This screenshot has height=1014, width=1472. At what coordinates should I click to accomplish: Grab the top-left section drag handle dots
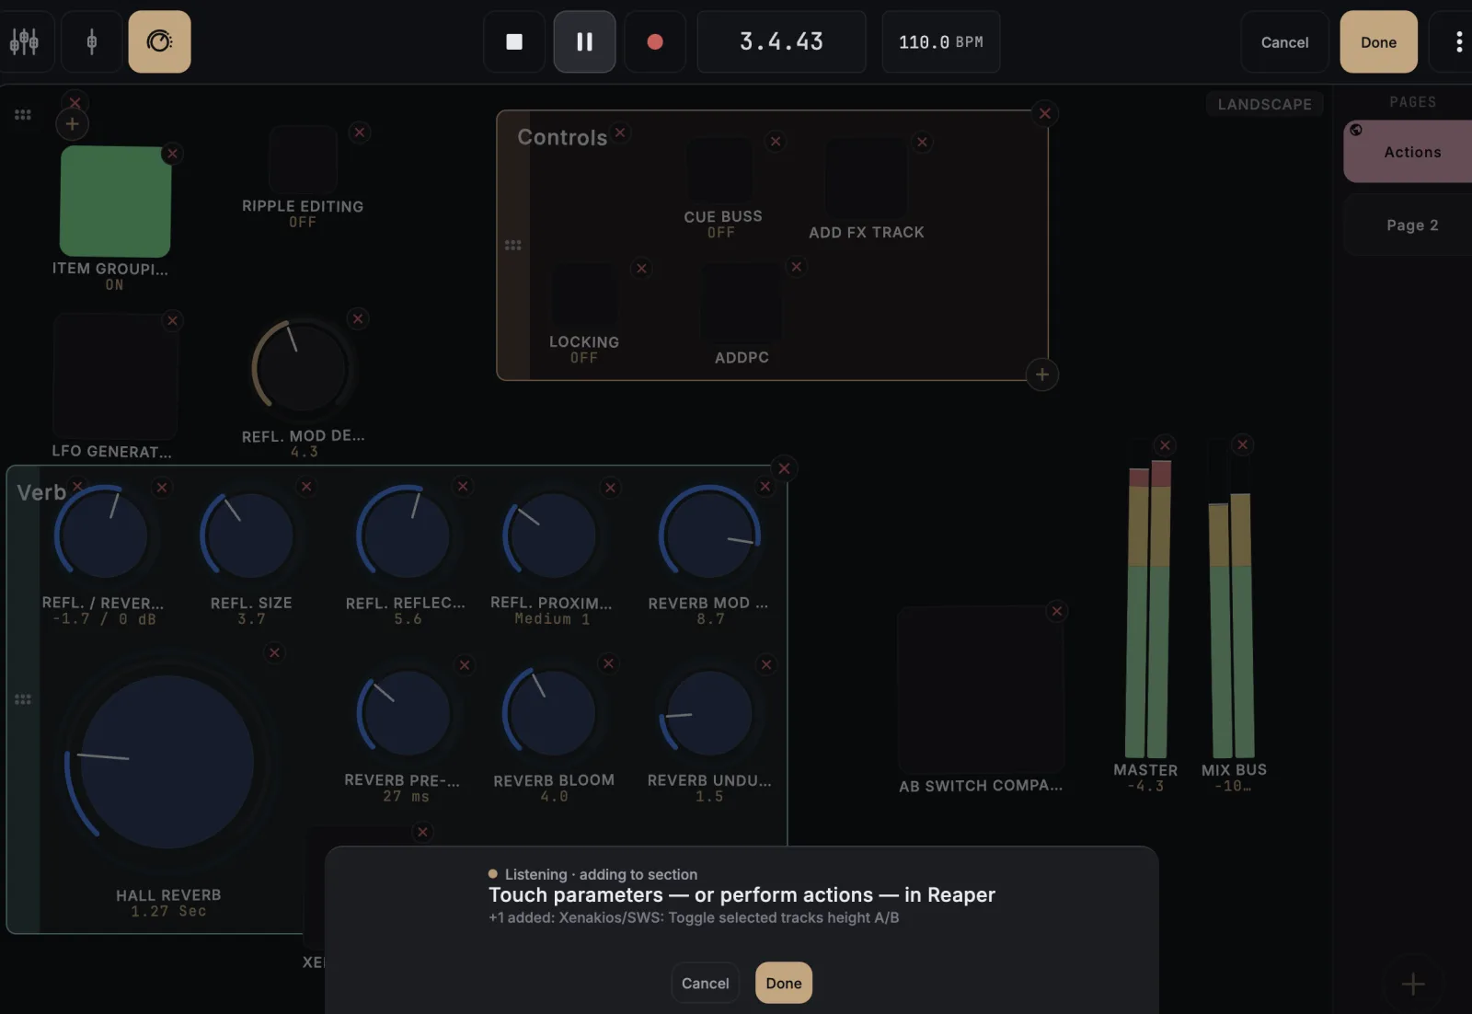pyautogui.click(x=23, y=115)
